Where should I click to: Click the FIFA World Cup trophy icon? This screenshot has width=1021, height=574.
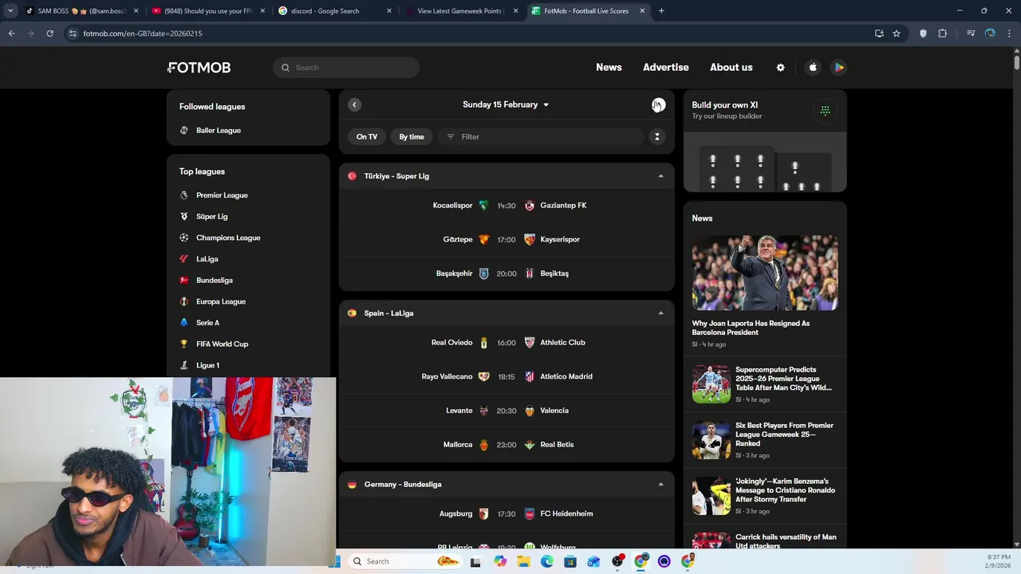pos(184,344)
